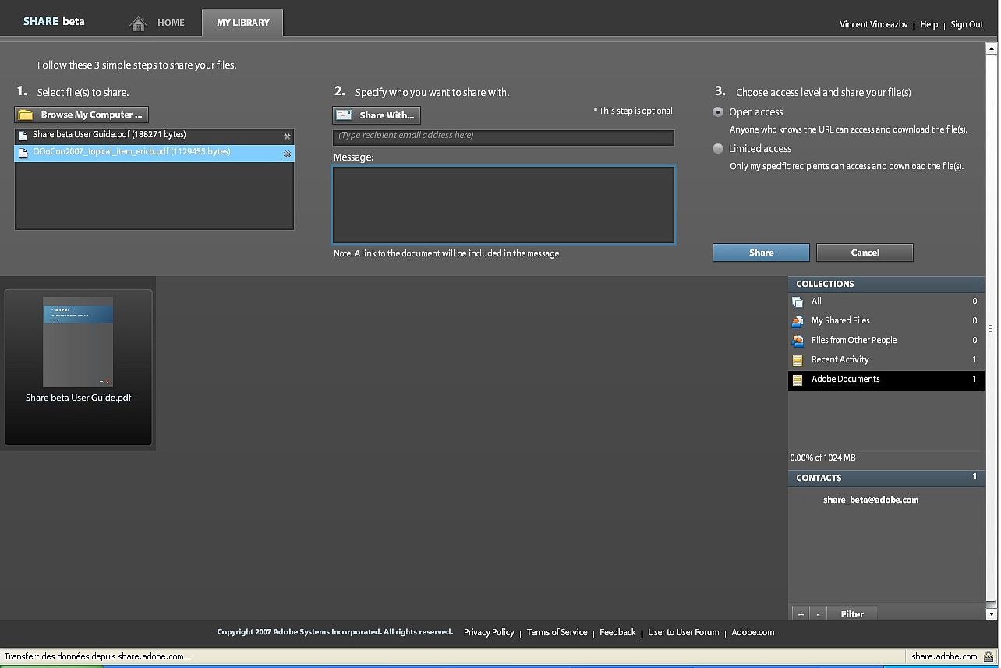Viewport: 1001px width, 668px height.
Task: Click the user name Vincent Vinceazbv
Action: [873, 24]
